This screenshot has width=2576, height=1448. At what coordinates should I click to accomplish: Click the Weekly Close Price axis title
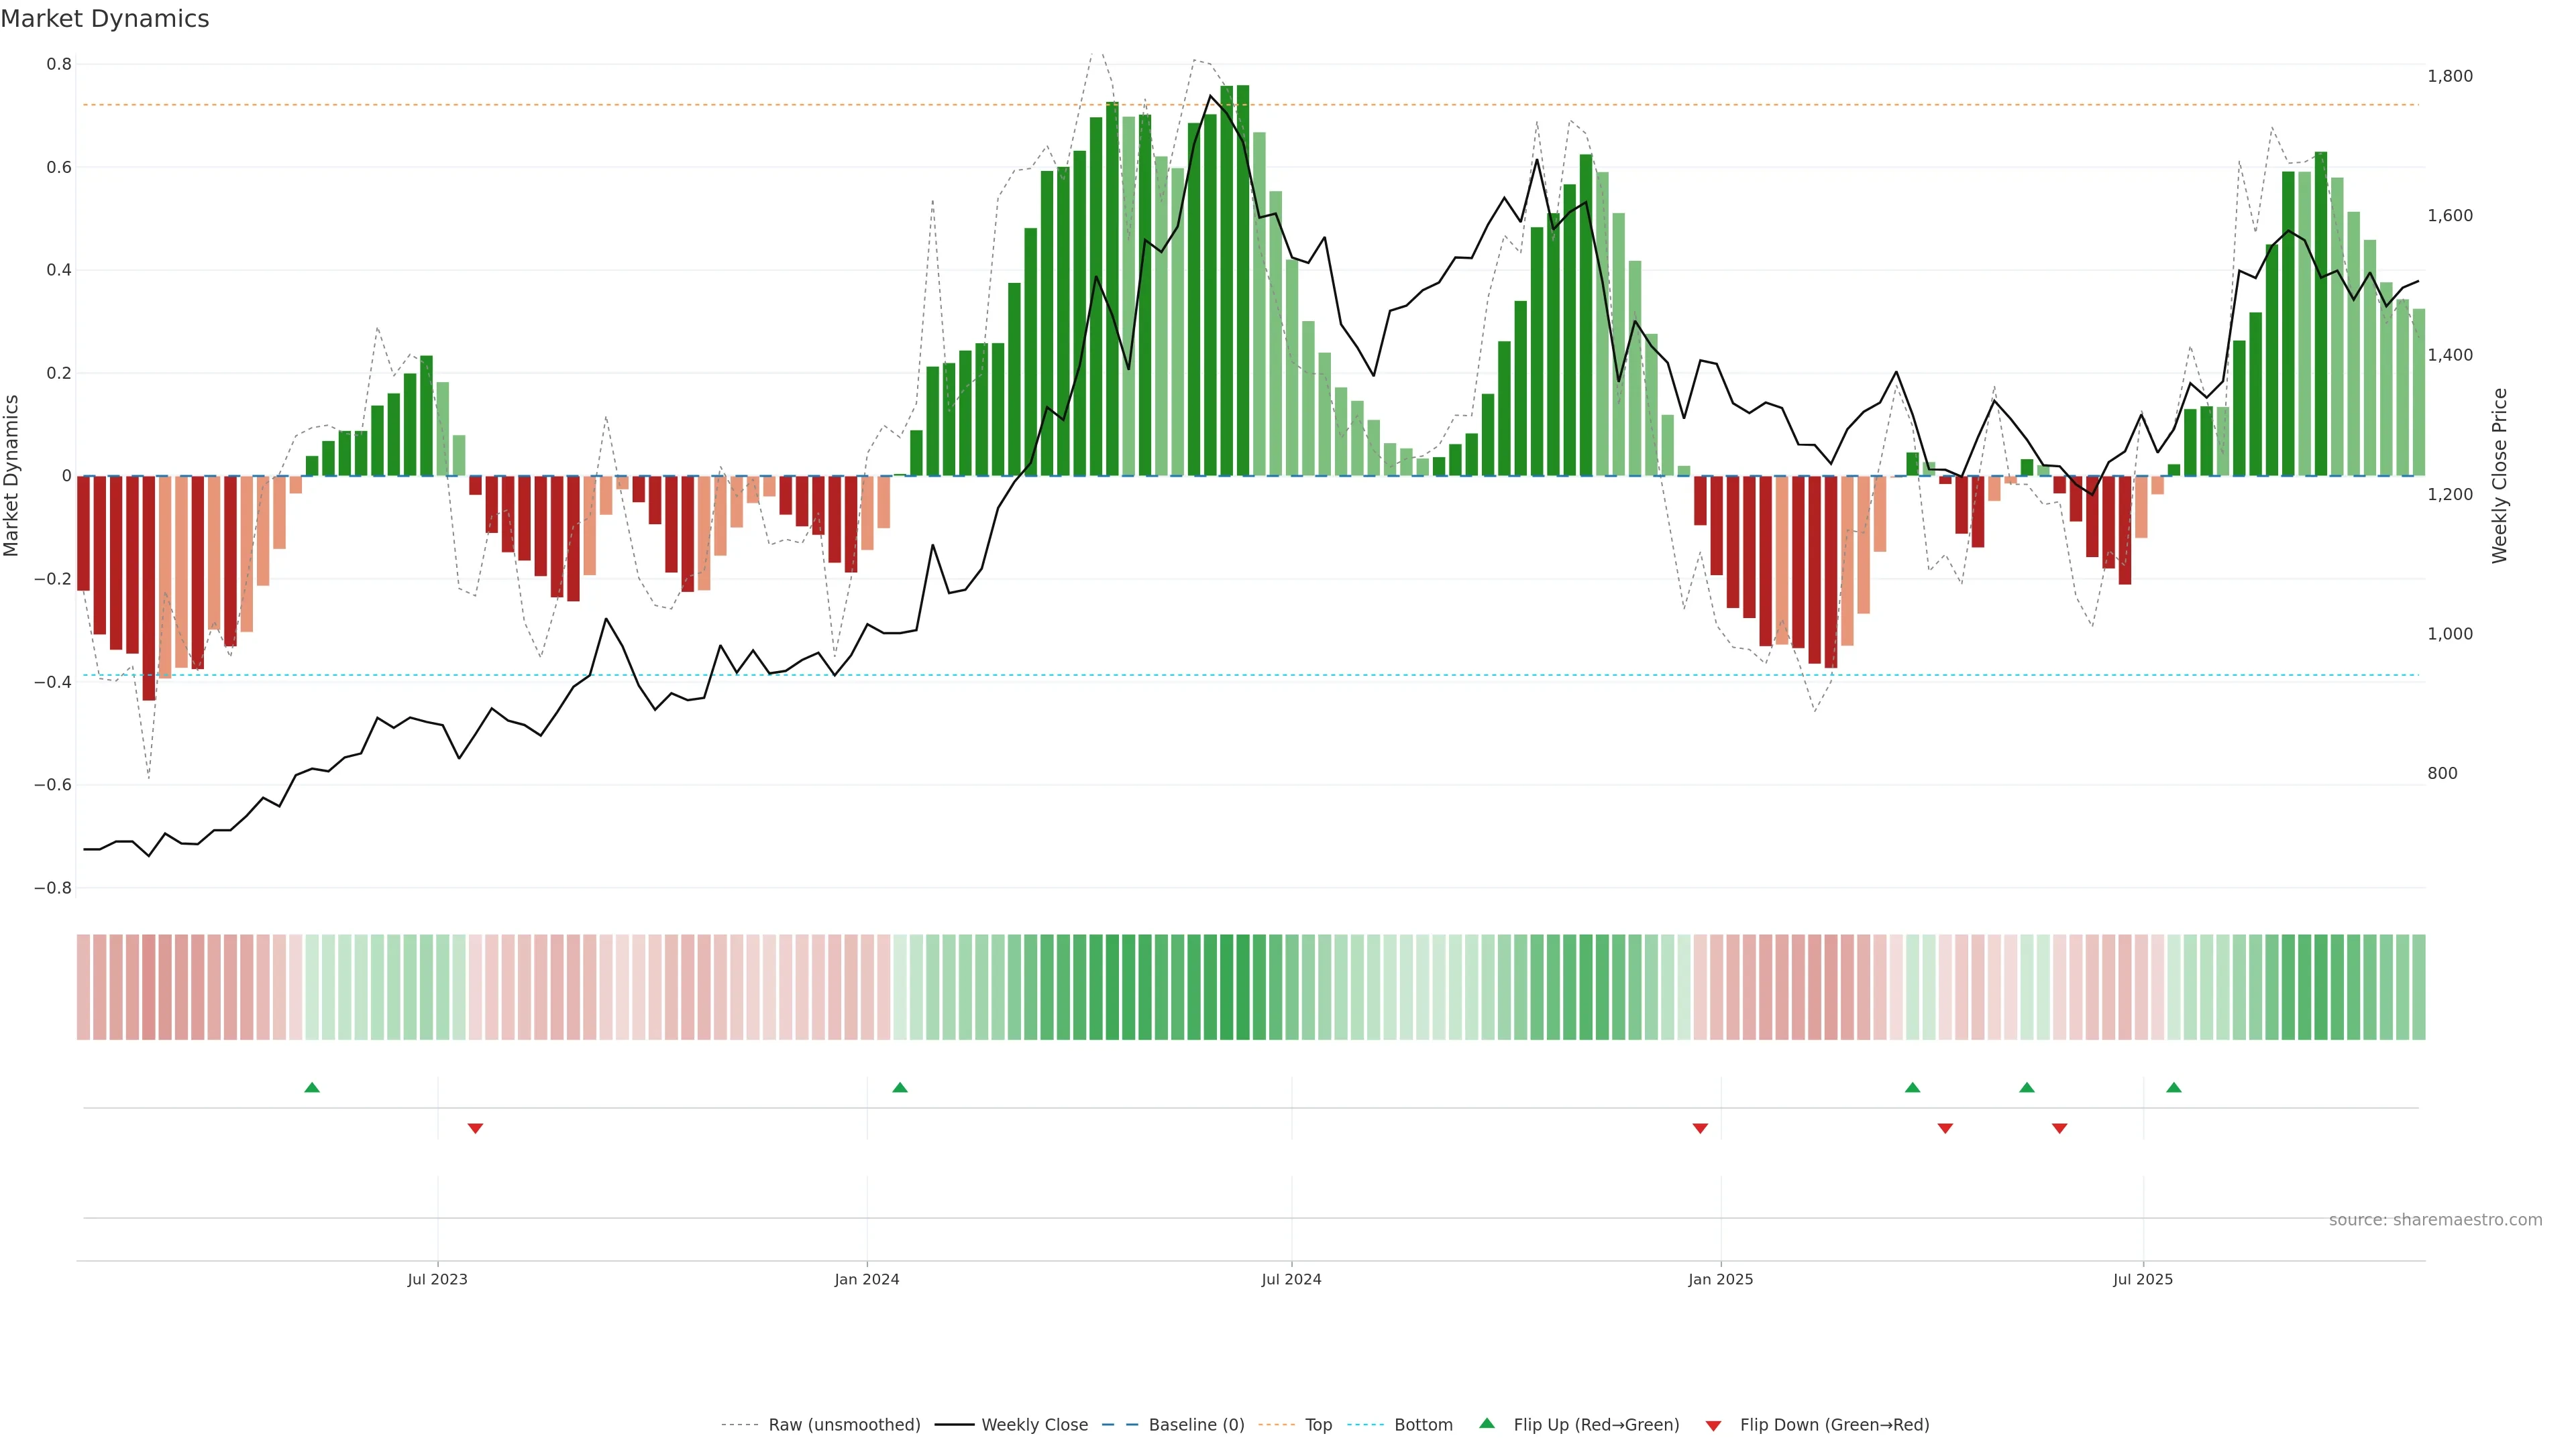2499,476
